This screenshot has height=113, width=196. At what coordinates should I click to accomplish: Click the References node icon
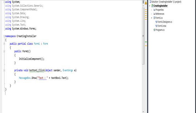tap(154, 14)
